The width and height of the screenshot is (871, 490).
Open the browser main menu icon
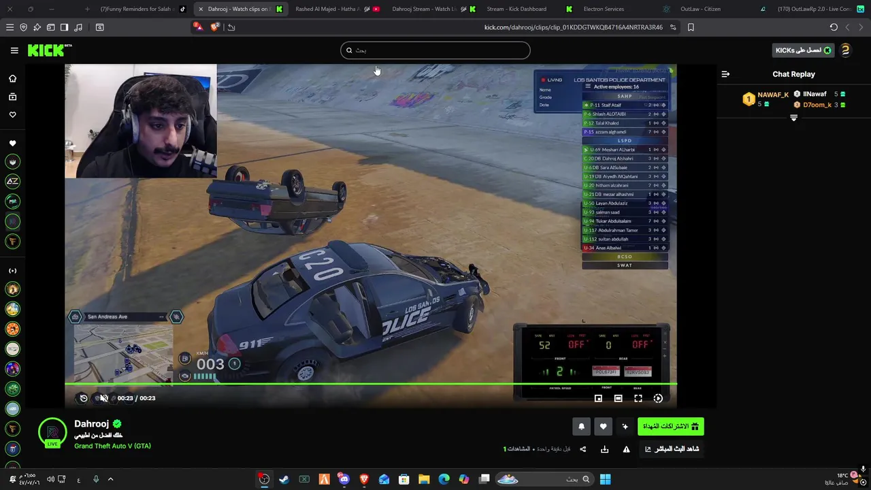click(10, 27)
